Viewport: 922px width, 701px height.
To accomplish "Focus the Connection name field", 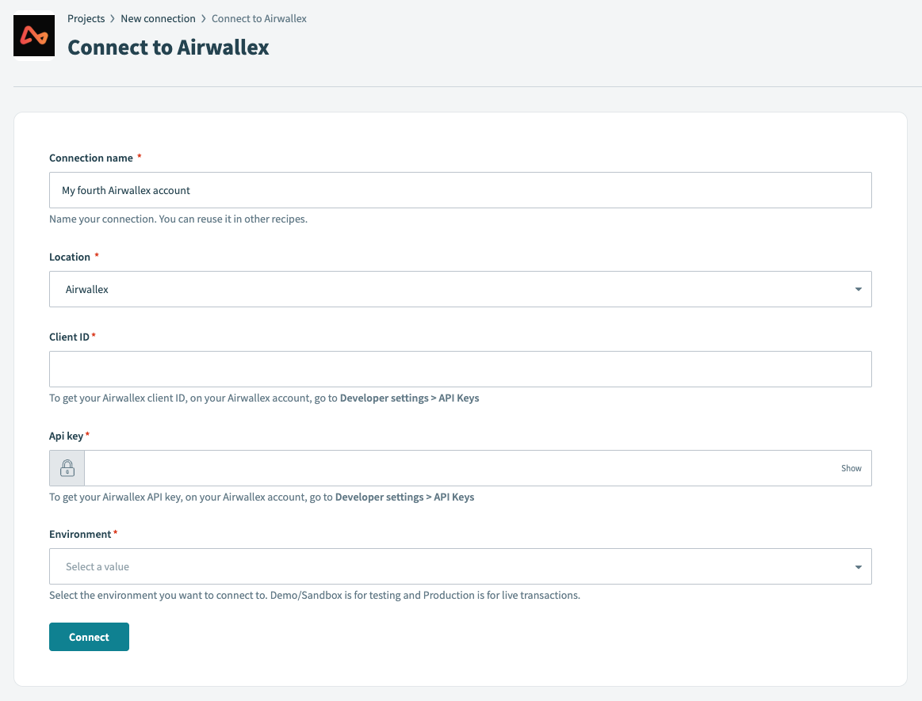I will 460,190.
